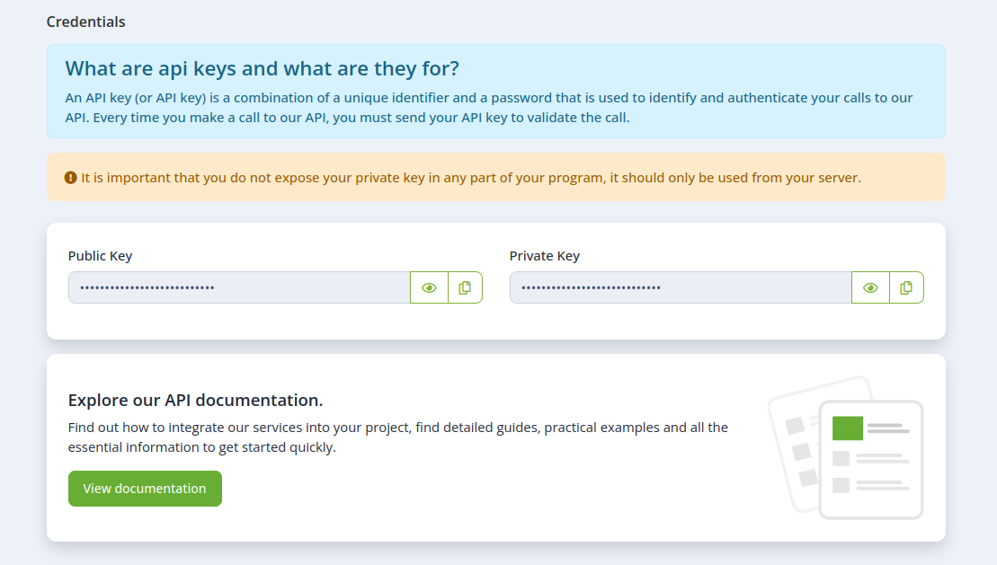
Task: Click the 'Find out how to integrate' description
Action: pos(398,437)
